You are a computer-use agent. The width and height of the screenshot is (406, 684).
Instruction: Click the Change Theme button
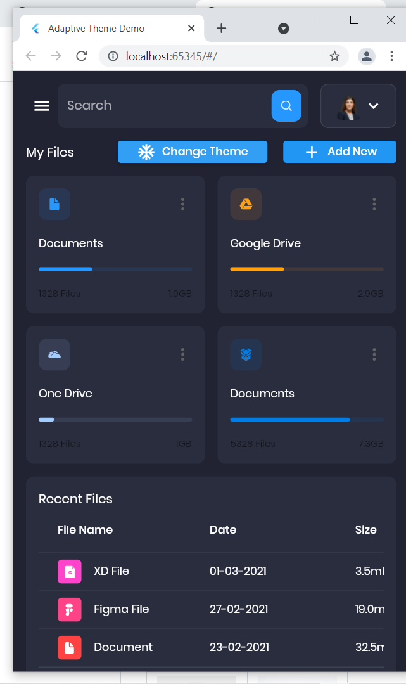click(193, 152)
